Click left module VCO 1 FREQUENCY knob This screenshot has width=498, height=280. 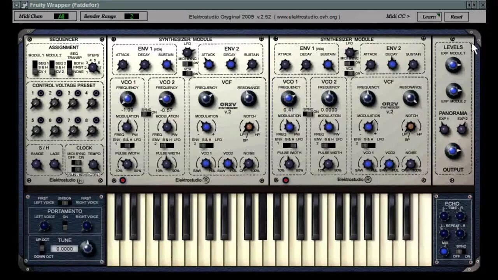click(x=127, y=99)
